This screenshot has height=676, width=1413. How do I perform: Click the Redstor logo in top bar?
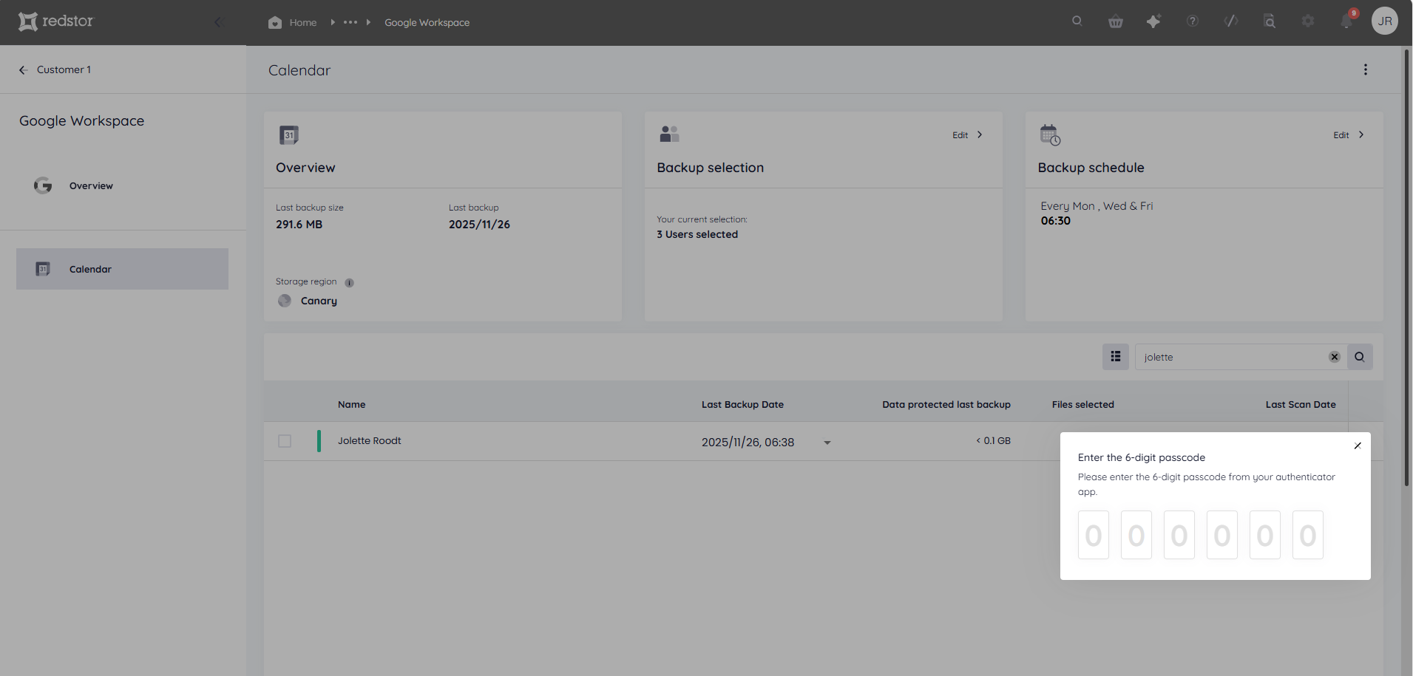56,21
